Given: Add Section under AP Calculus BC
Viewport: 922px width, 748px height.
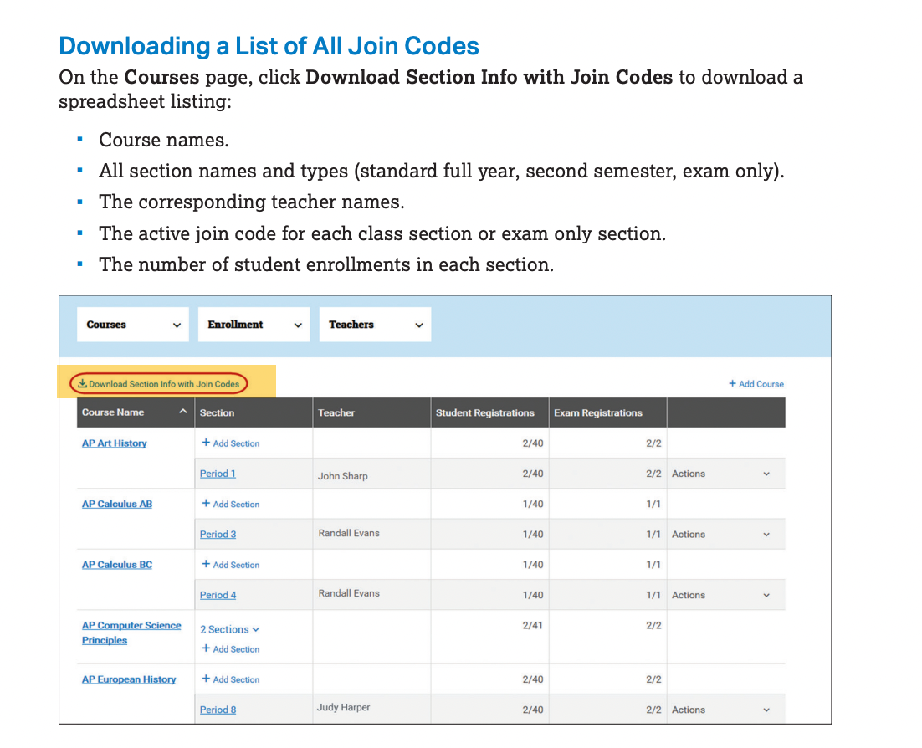Looking at the screenshot, I should 231,565.
